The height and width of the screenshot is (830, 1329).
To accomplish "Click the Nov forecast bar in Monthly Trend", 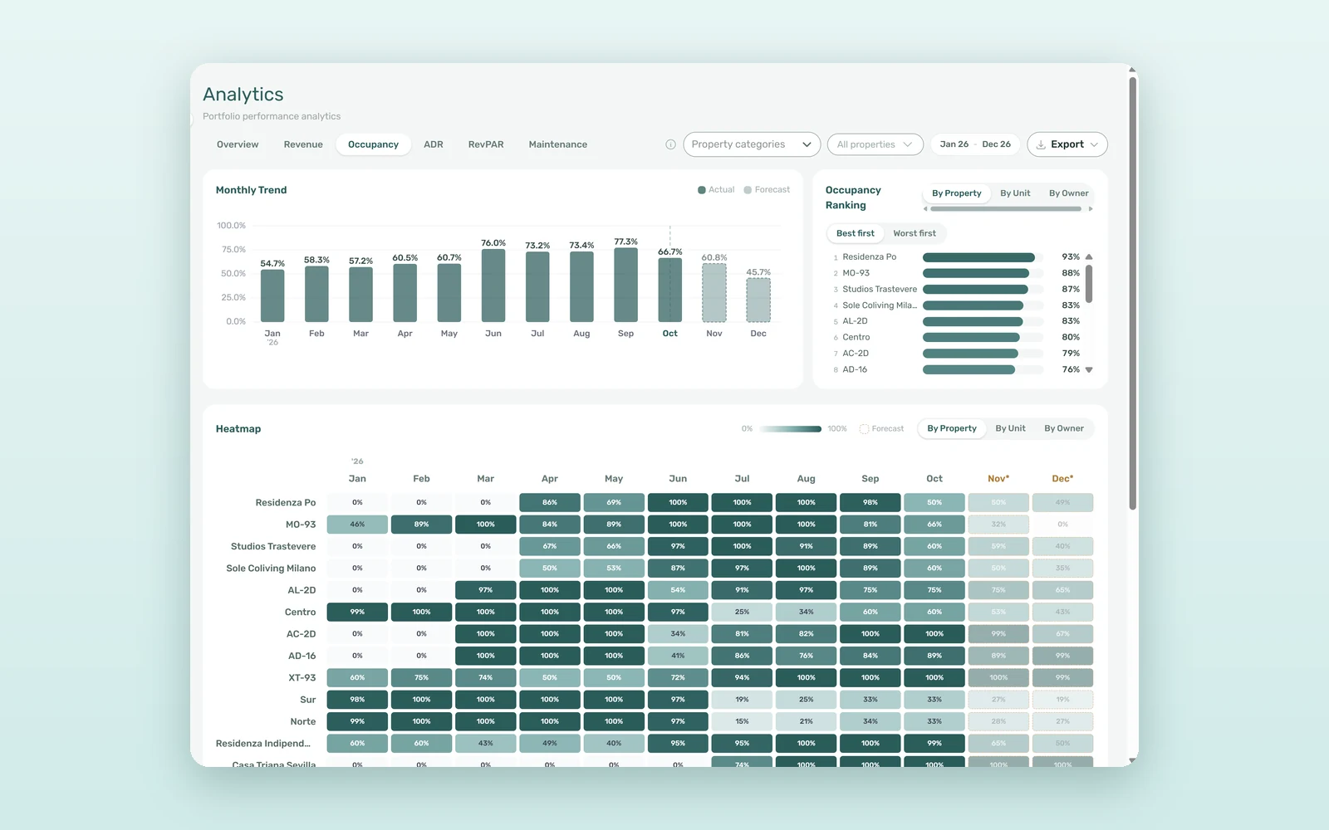I will 714,293.
